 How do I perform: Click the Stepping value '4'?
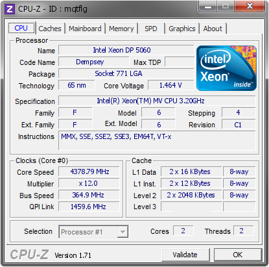(239, 112)
